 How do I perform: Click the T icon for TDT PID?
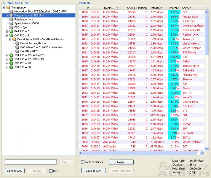click(11, 67)
